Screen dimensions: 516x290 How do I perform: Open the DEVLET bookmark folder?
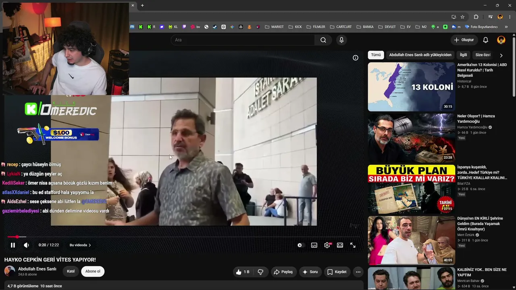point(387,27)
